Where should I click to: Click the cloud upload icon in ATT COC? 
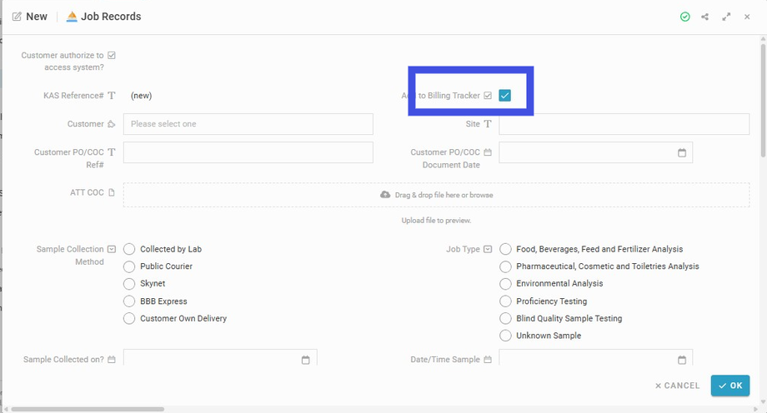click(x=385, y=195)
